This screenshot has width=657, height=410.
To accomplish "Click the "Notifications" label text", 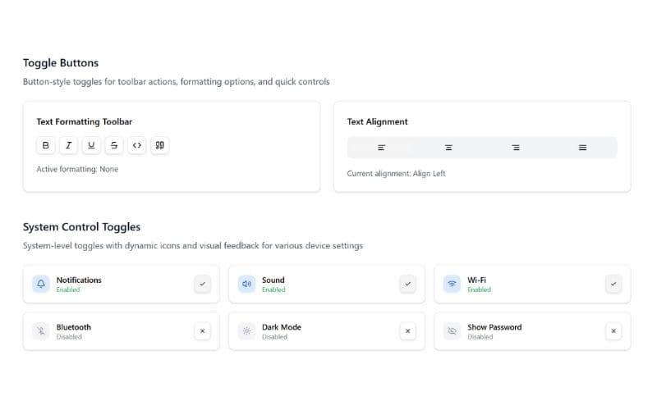I will 79,280.
